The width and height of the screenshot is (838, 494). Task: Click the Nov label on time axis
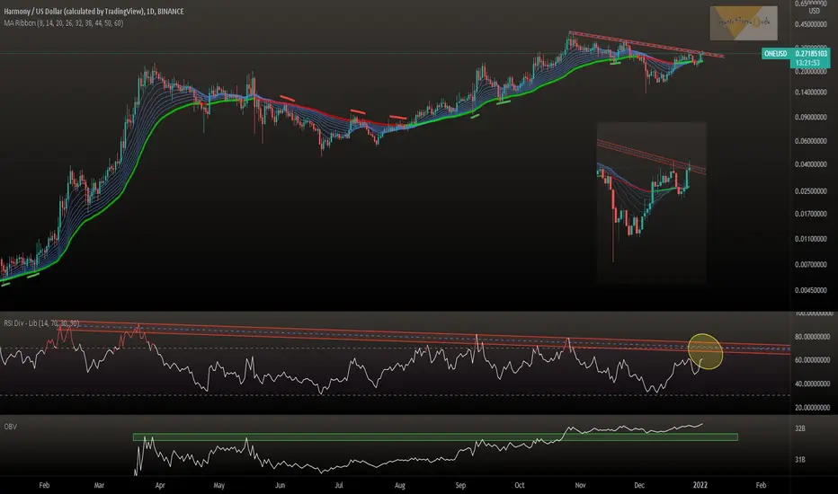click(581, 485)
